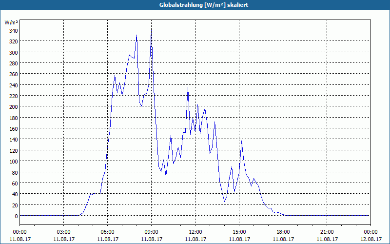Click the 12.08.17 date label

370,239
